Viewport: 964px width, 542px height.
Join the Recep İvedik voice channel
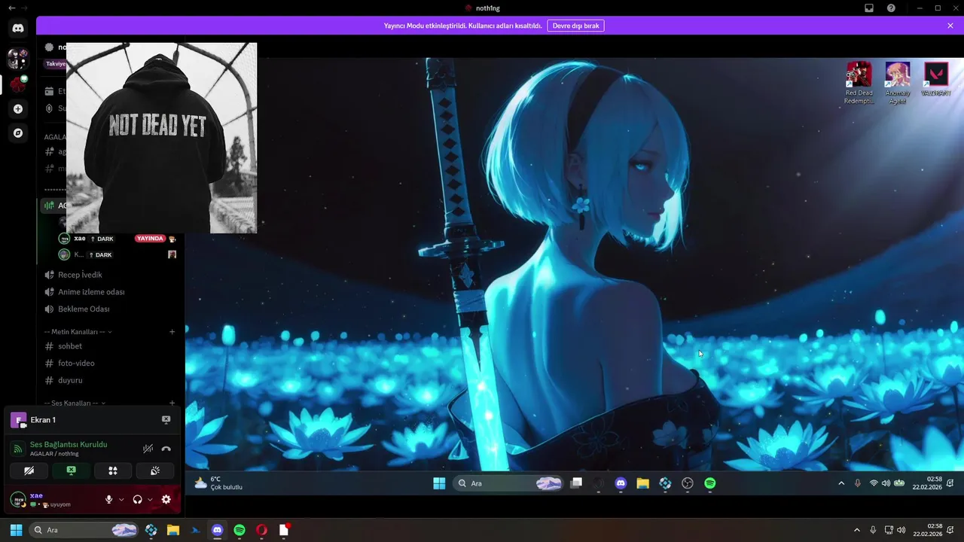click(110, 275)
